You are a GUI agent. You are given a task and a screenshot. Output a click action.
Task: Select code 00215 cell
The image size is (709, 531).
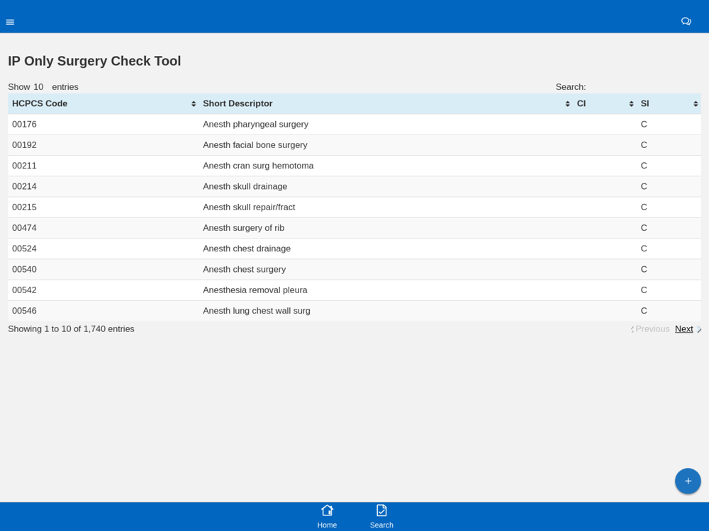coord(103,207)
